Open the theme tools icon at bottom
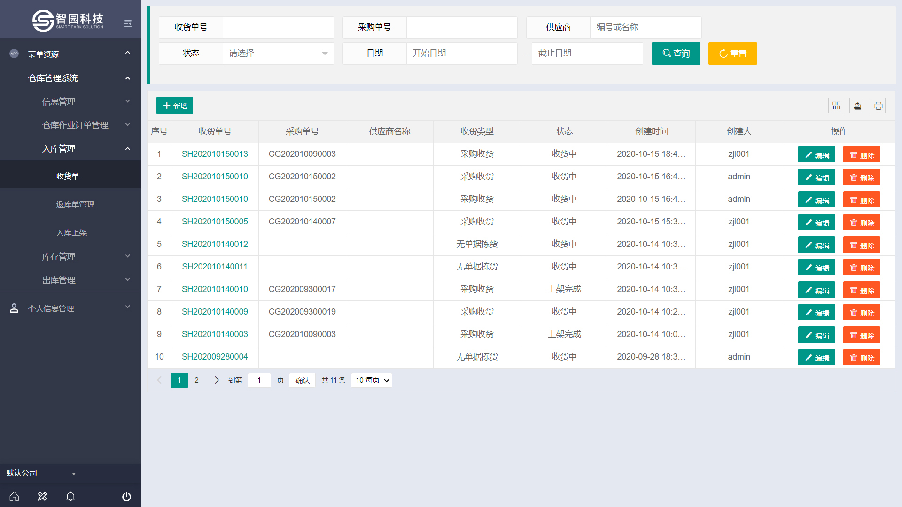 (x=42, y=496)
